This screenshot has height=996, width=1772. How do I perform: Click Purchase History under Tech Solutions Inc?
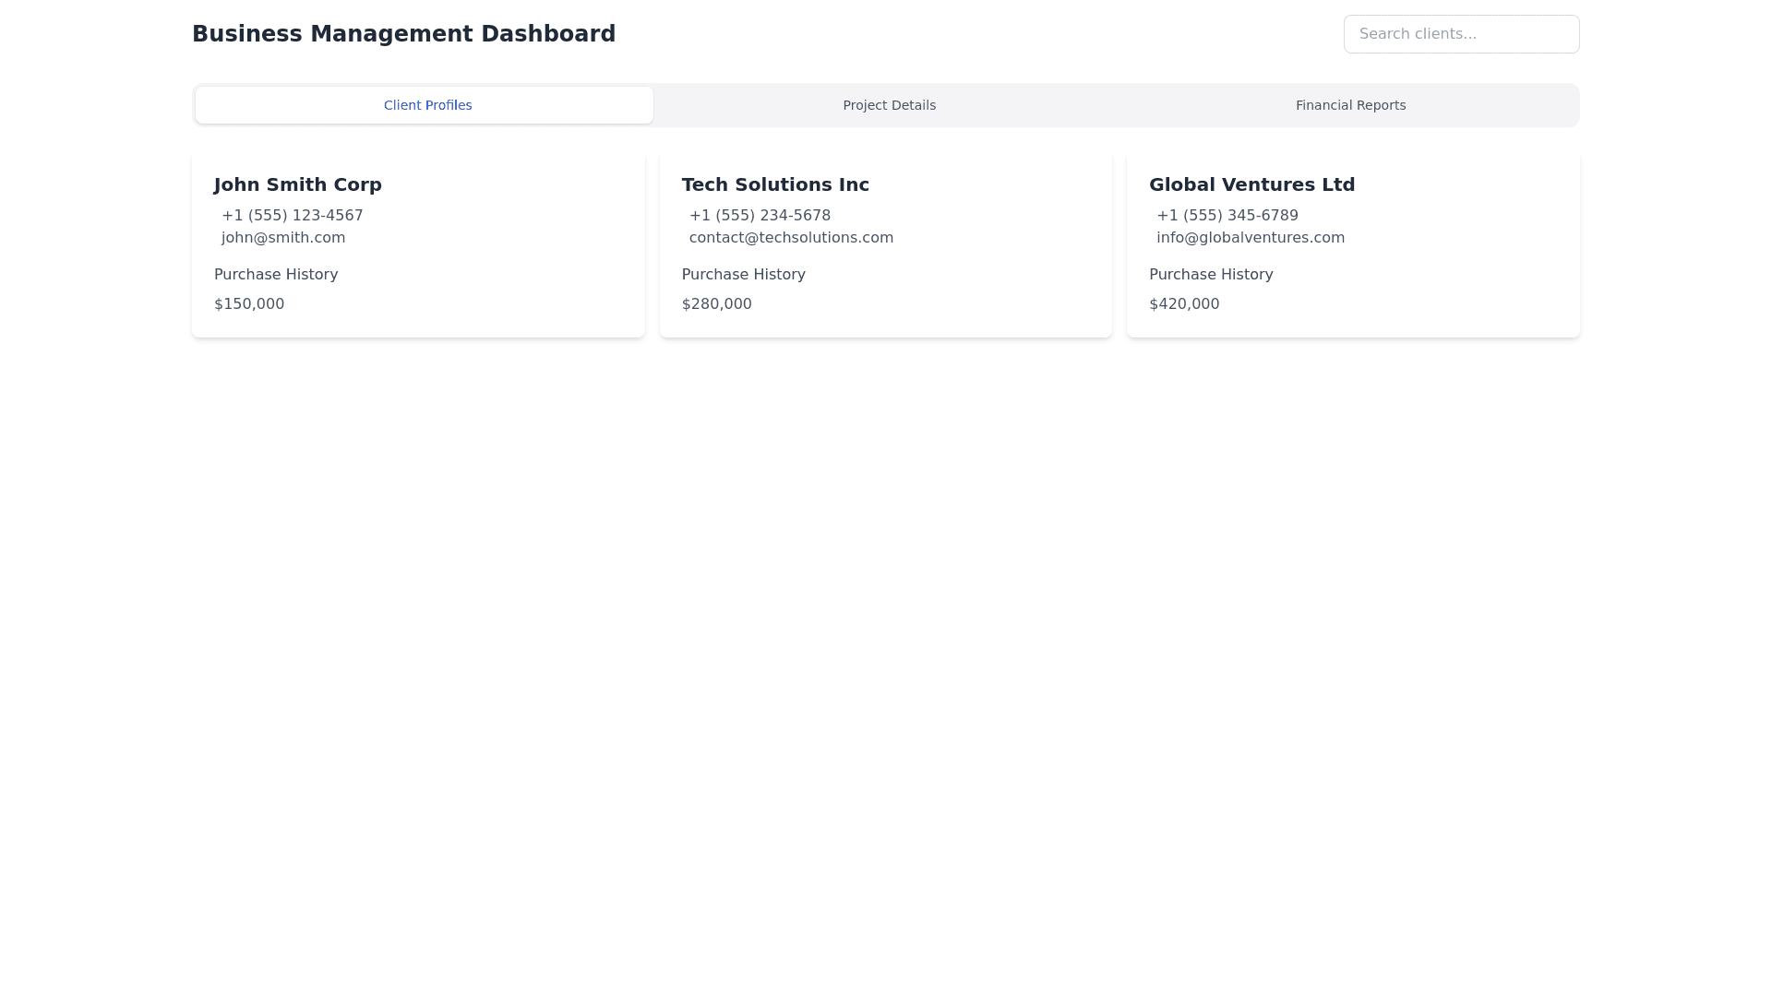tap(743, 274)
